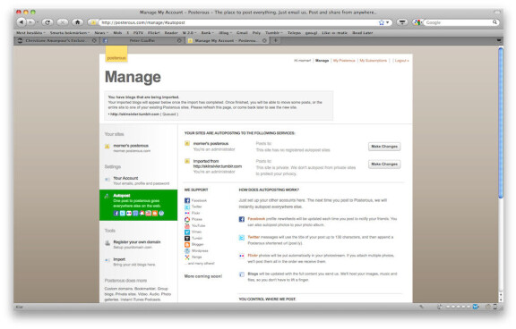Click the Flickr icon in green Autopost panel

(129, 213)
